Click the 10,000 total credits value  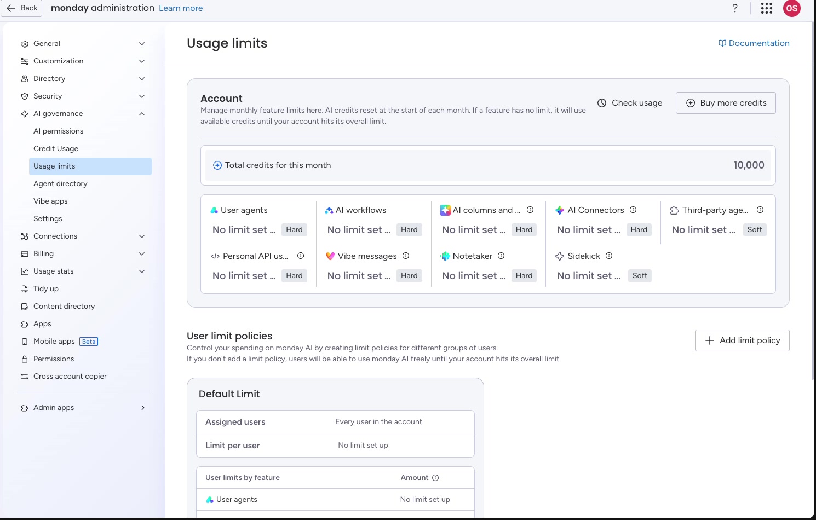point(749,165)
